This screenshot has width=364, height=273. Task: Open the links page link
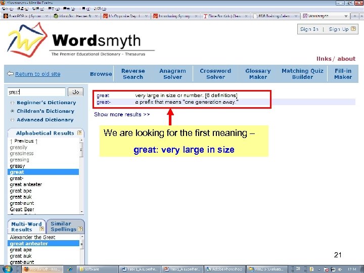click(x=324, y=59)
